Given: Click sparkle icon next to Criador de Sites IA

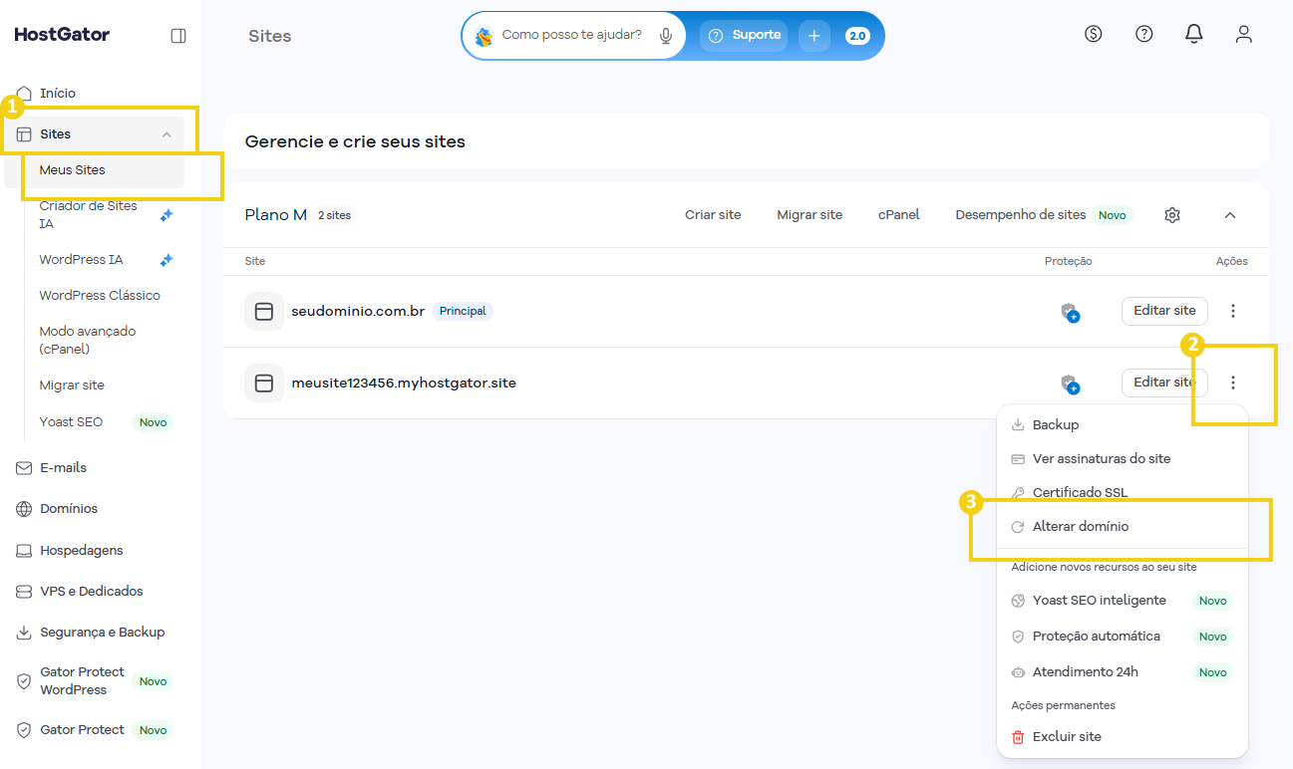Looking at the screenshot, I should [166, 215].
